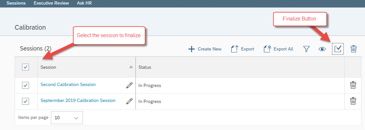The image size is (365, 130).
Task: Open the Executive Review tab
Action: click(51, 3)
